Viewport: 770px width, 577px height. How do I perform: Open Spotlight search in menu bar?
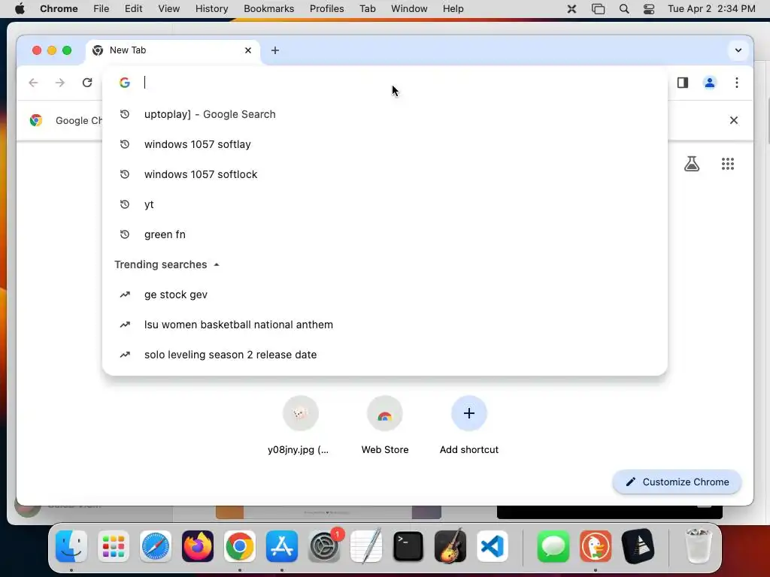[624, 9]
